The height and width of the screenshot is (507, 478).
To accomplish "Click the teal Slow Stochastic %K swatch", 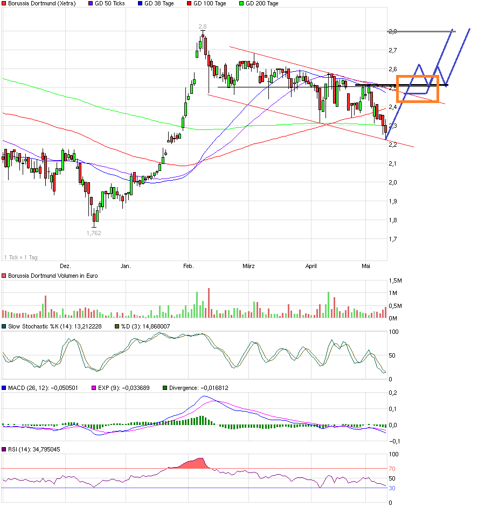I will (x=4, y=326).
